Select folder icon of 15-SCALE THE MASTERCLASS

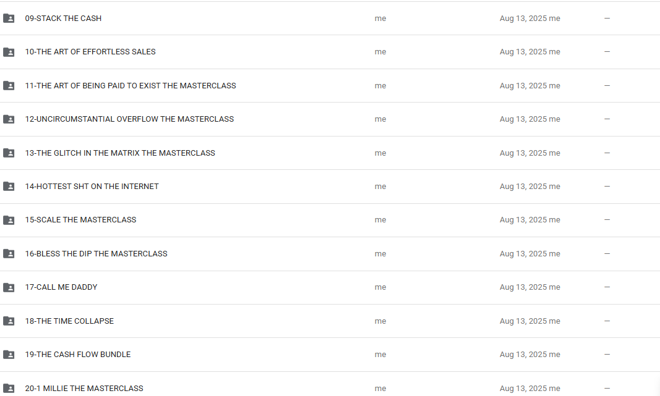click(x=9, y=220)
